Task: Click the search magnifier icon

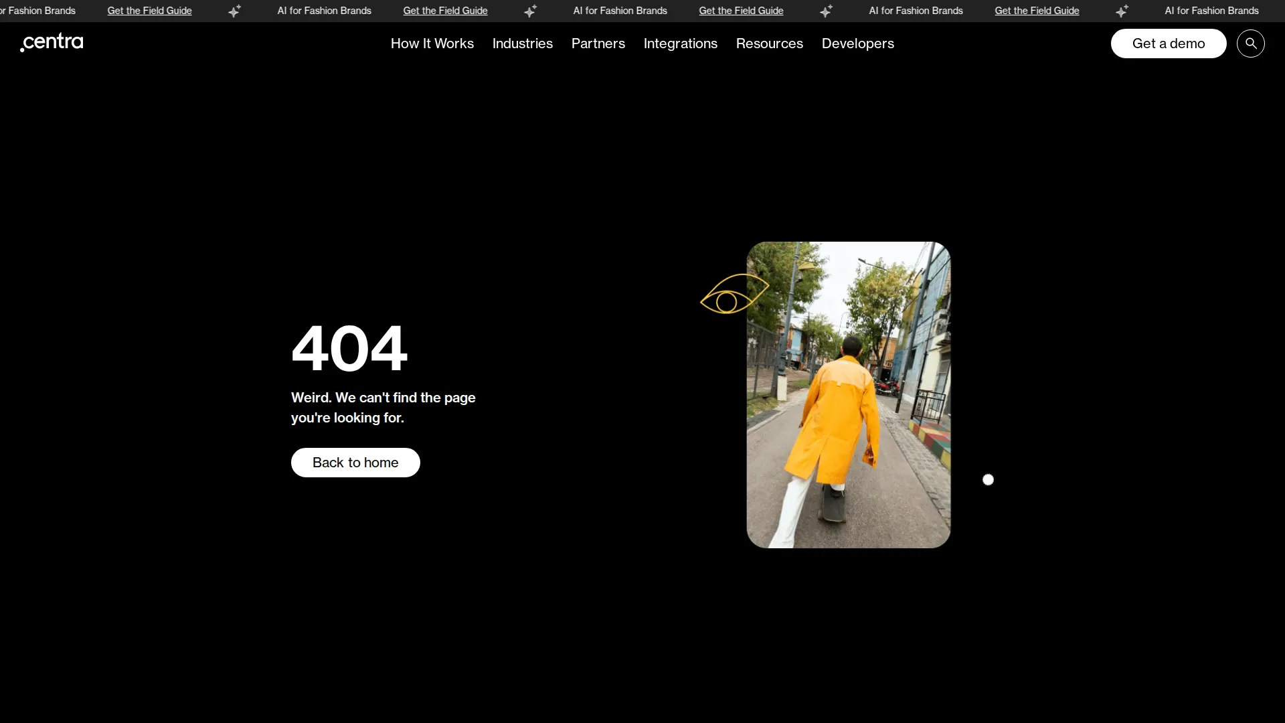Action: pyautogui.click(x=1250, y=44)
